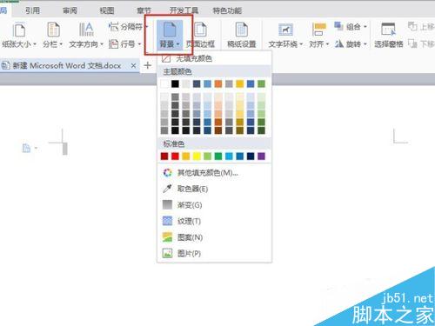Image resolution: width=435 pixels, height=326 pixels.
Task: Pick orange in the theme colors row
Action: point(218,84)
